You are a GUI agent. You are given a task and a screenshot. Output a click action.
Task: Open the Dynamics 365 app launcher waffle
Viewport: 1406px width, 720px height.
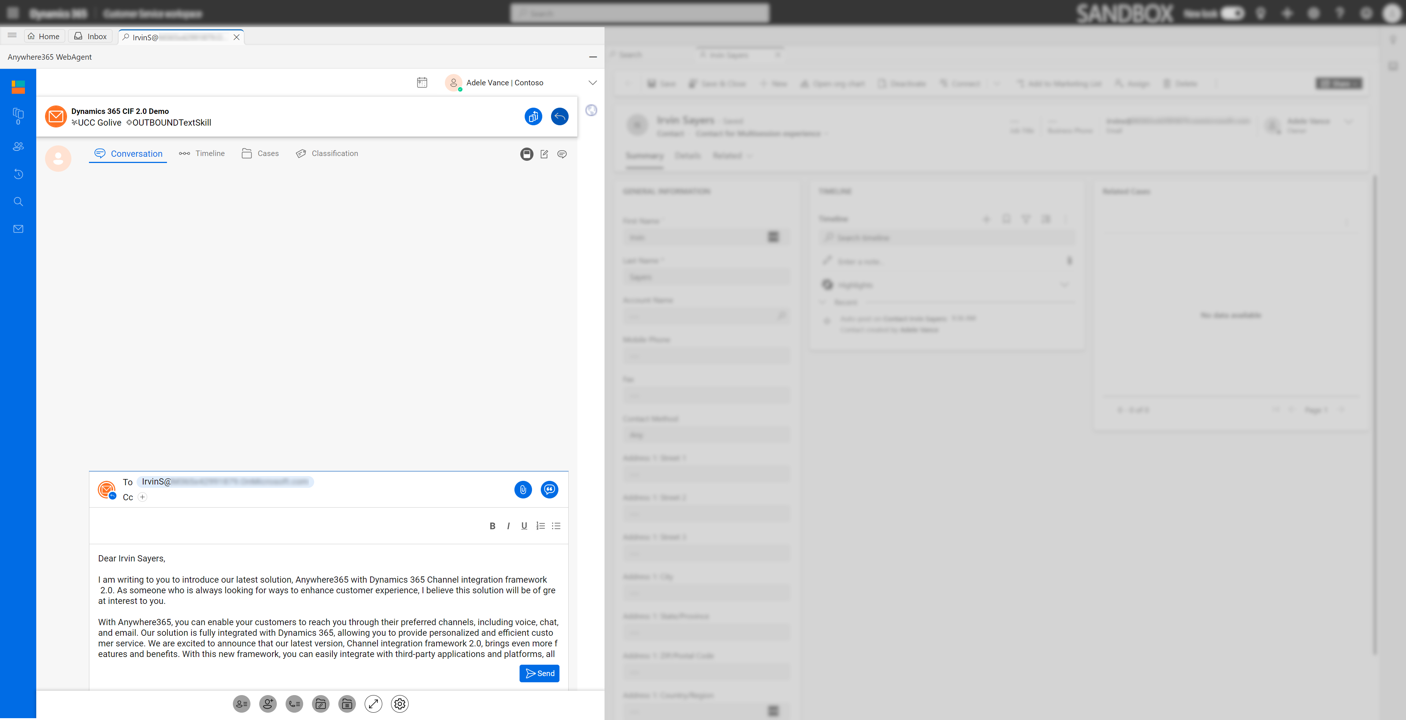13,13
